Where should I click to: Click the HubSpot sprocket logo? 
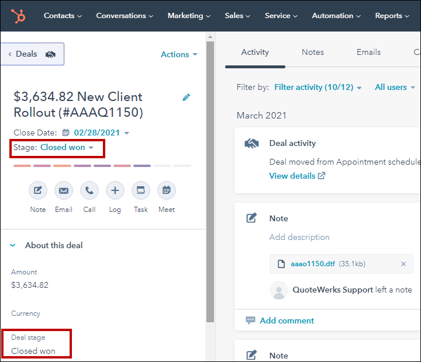(18, 16)
